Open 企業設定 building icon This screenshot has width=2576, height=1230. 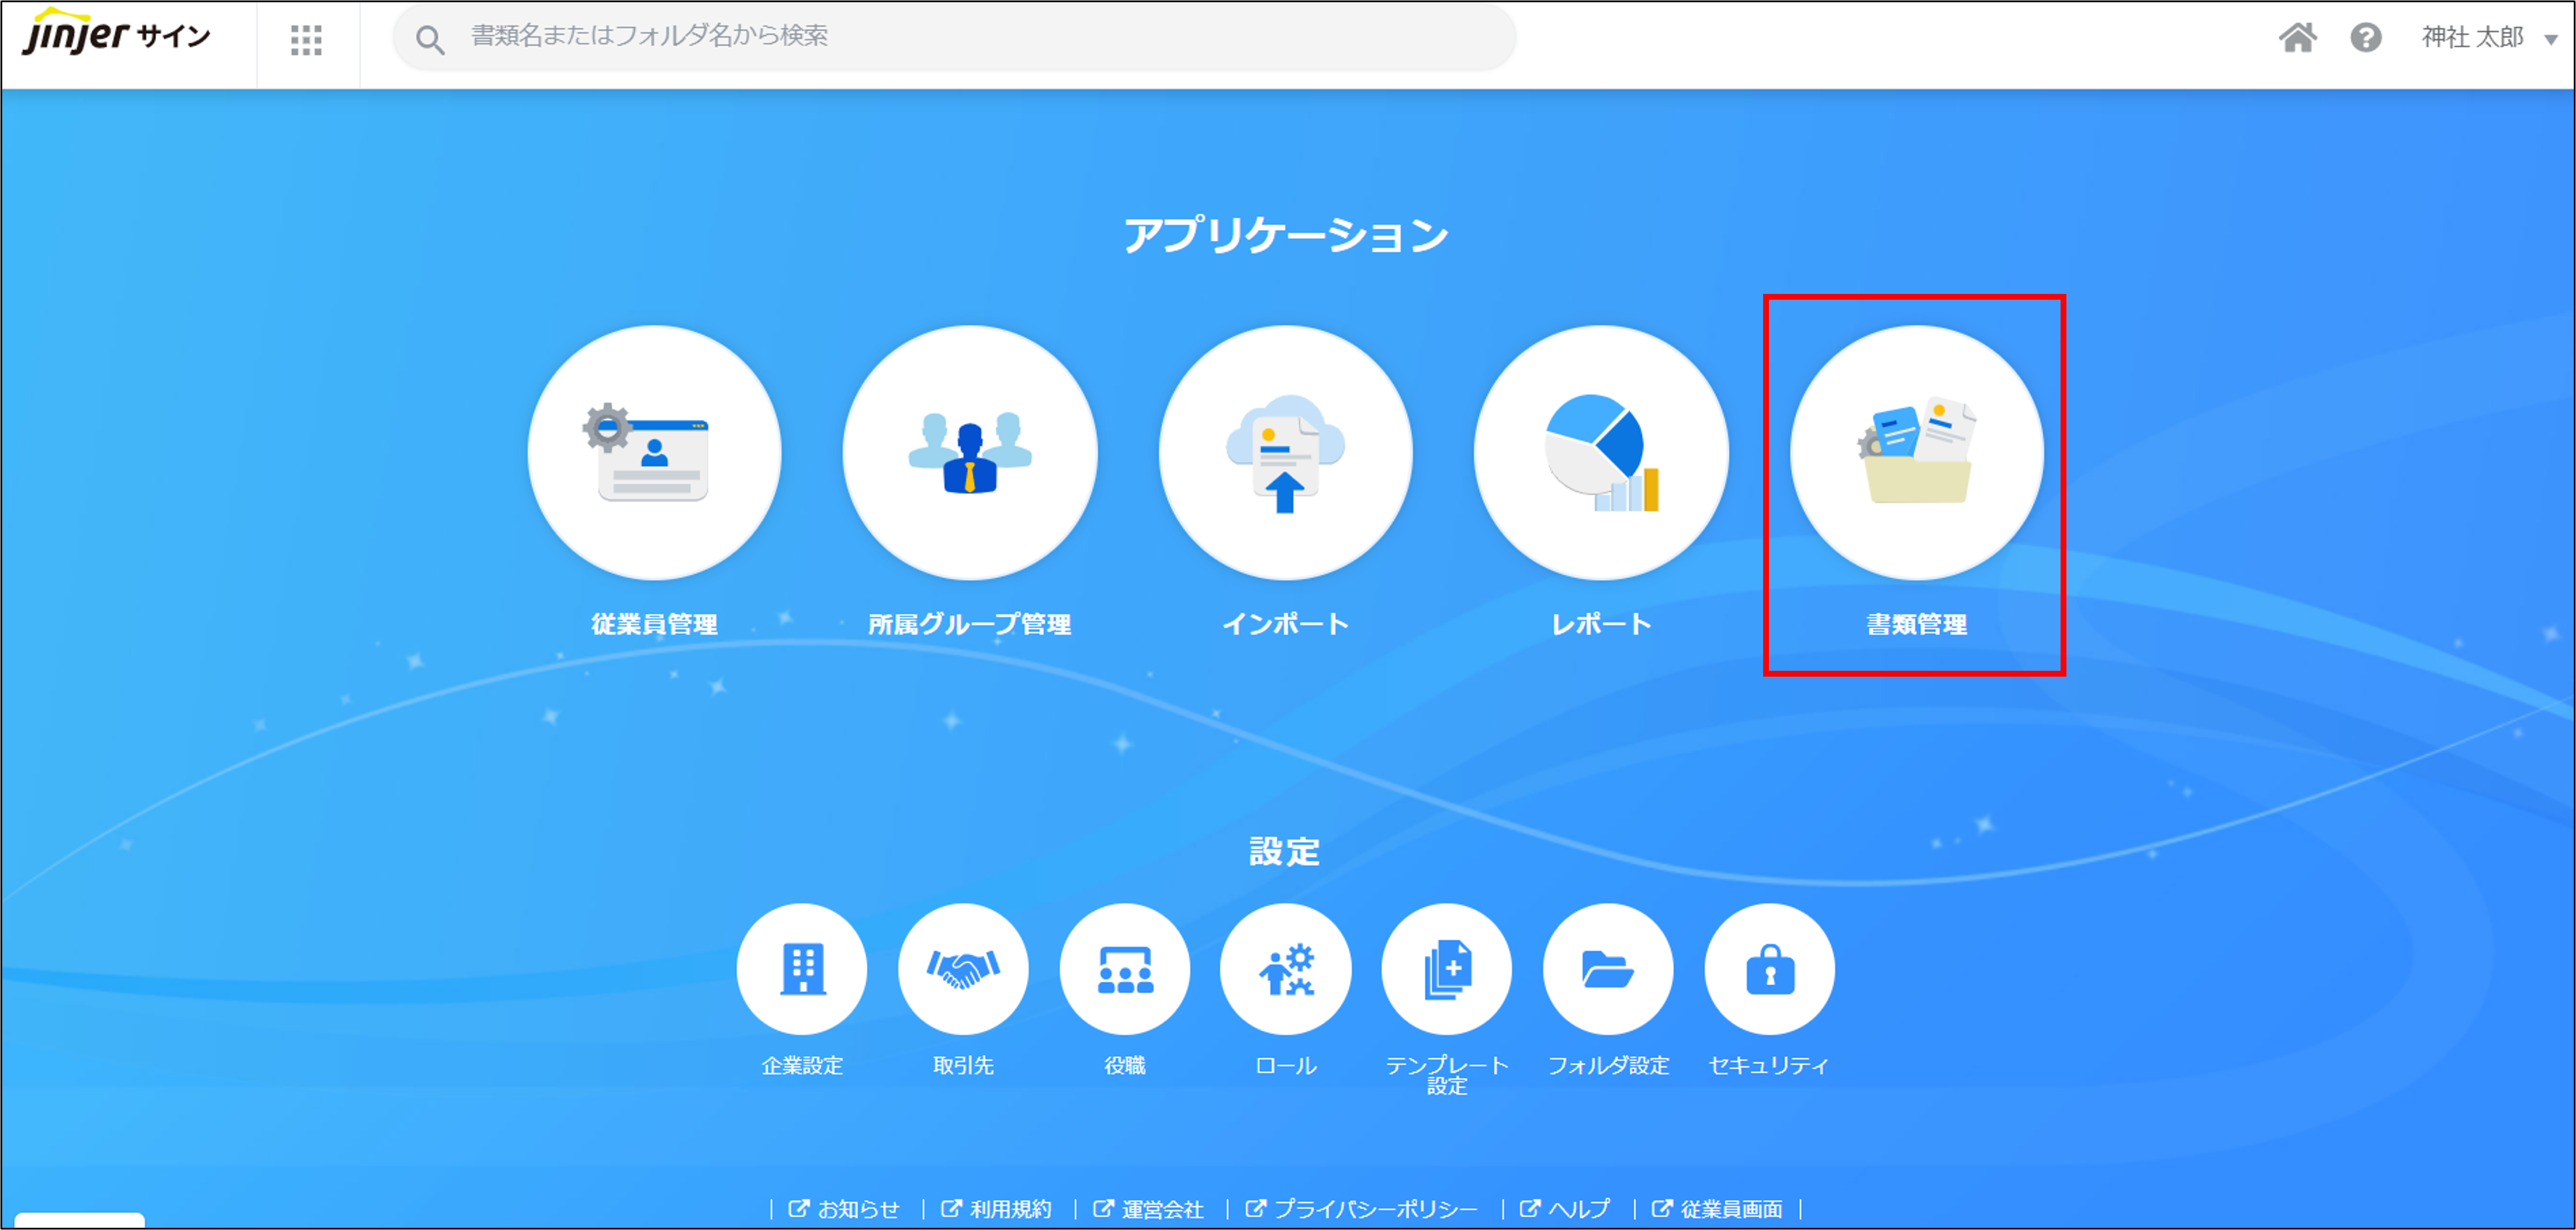[802, 968]
